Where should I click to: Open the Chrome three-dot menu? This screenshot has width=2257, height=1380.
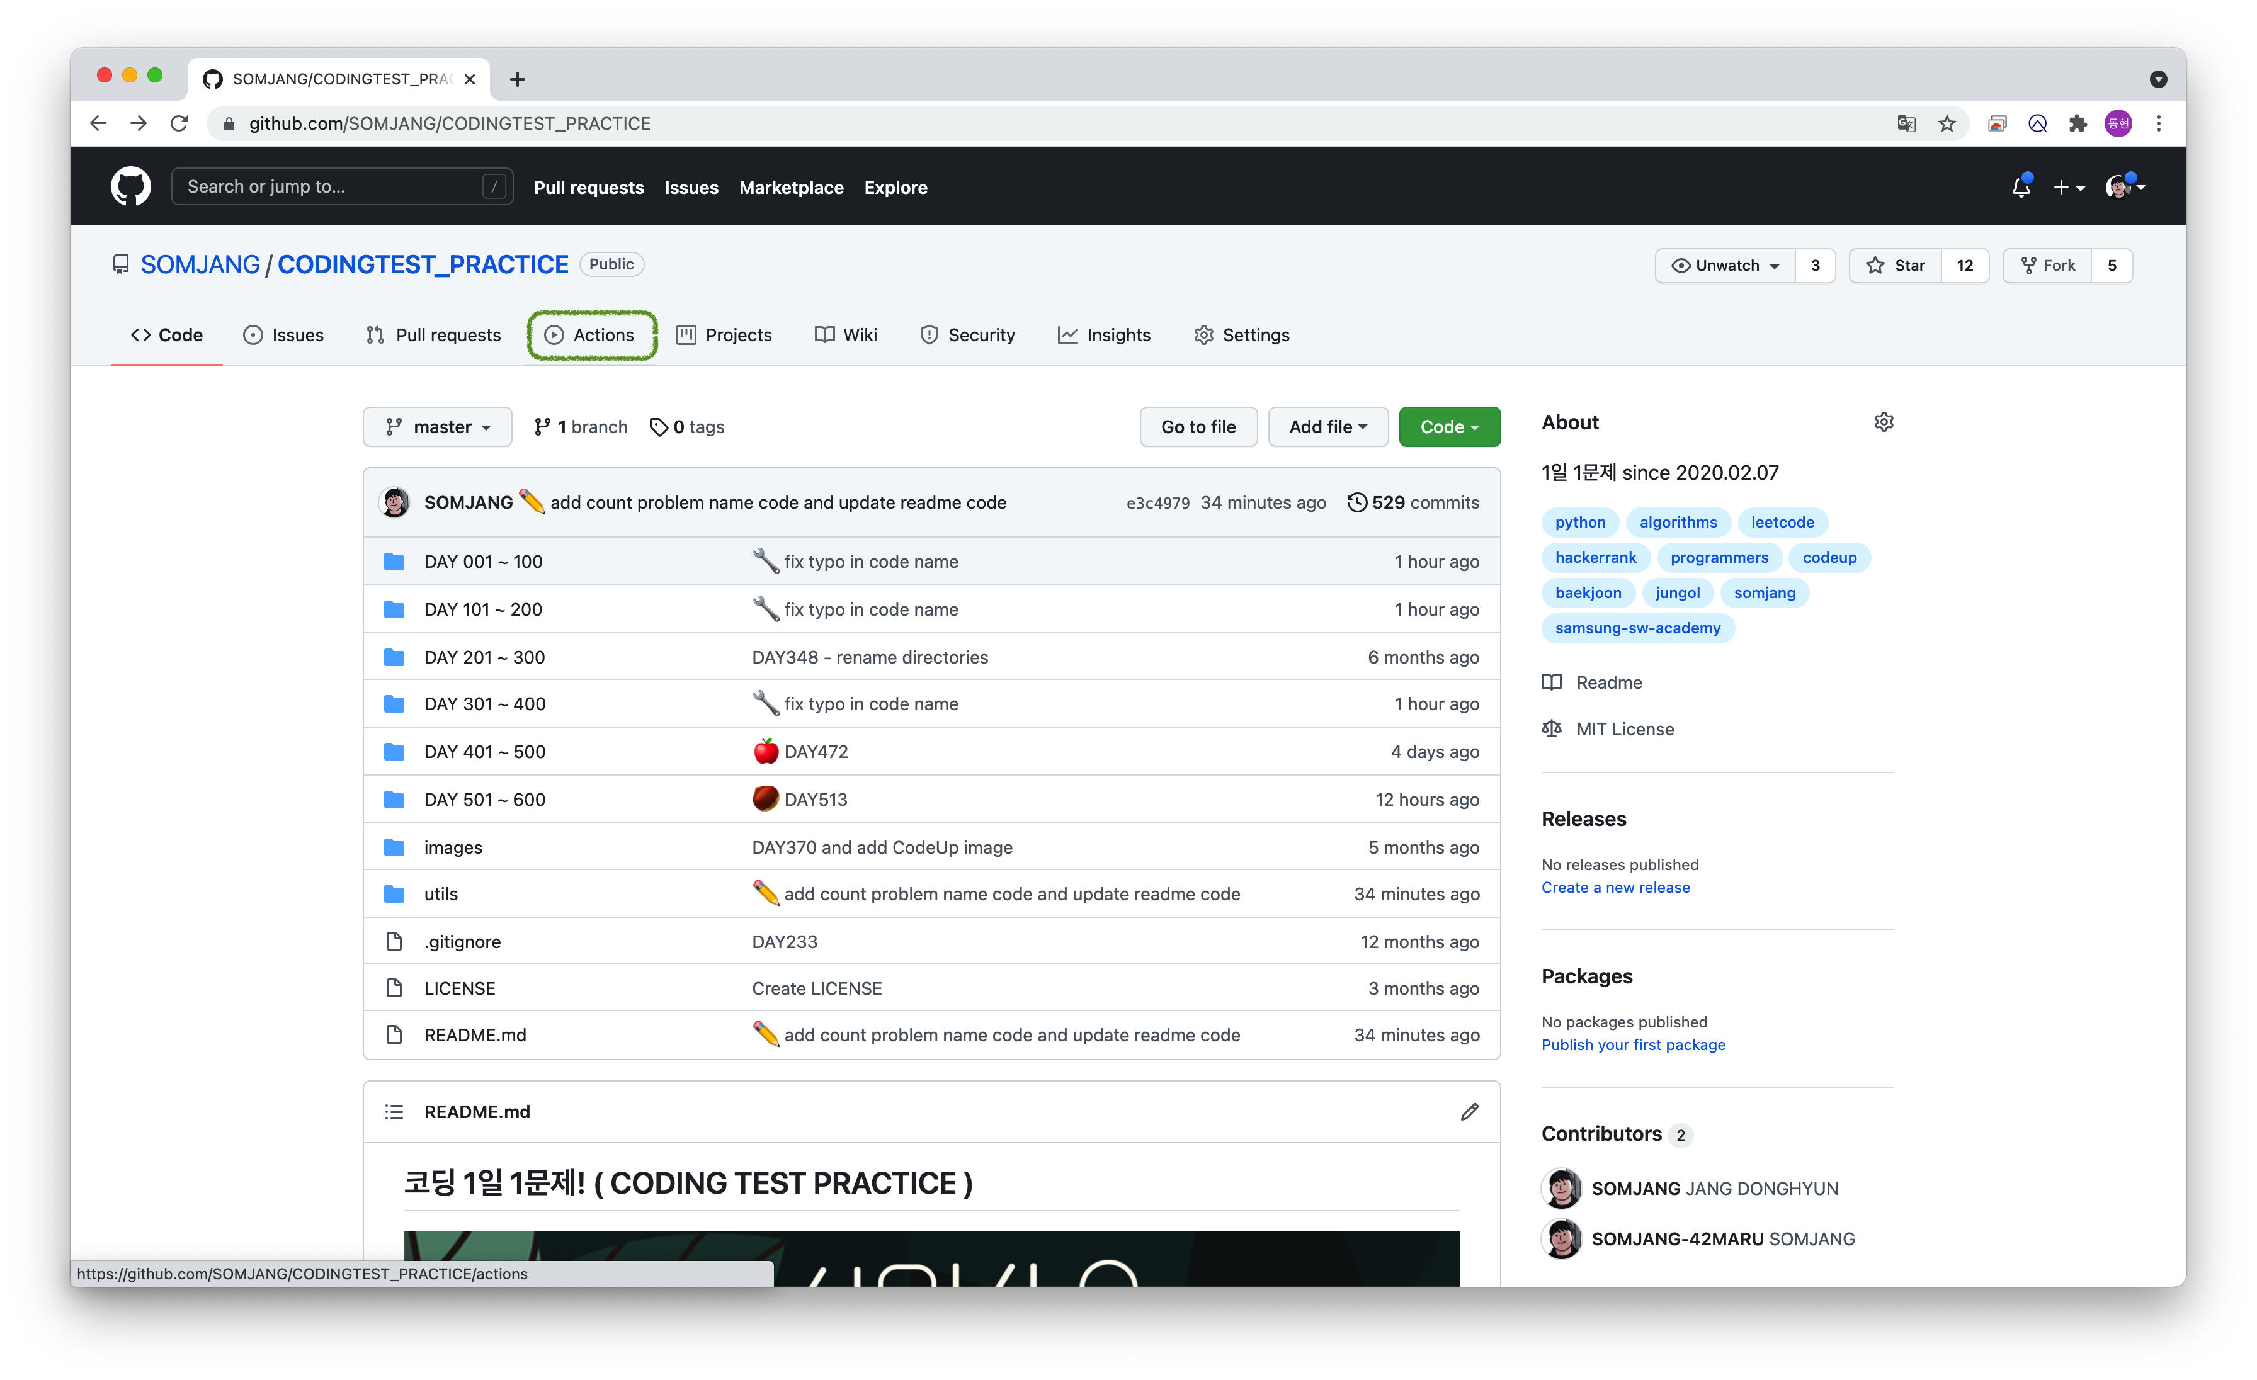click(2158, 123)
